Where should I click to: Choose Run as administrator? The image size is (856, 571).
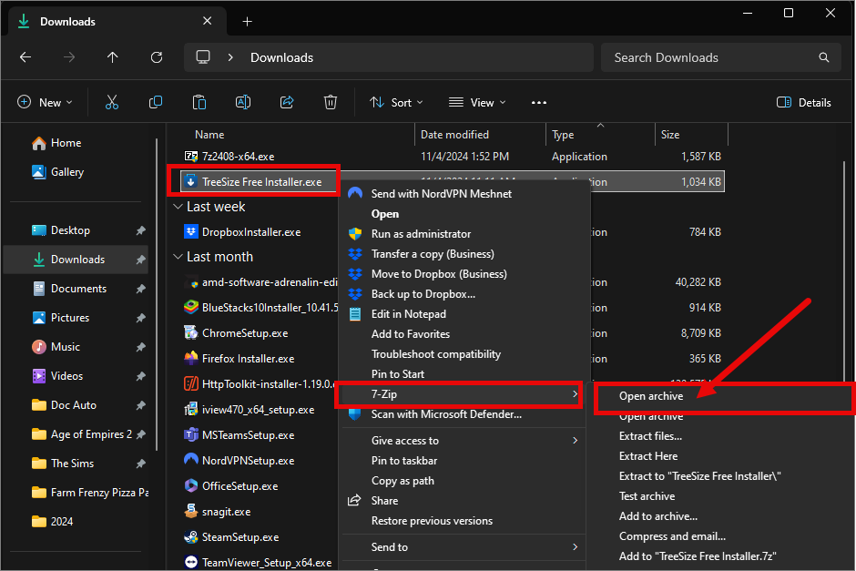click(463, 234)
